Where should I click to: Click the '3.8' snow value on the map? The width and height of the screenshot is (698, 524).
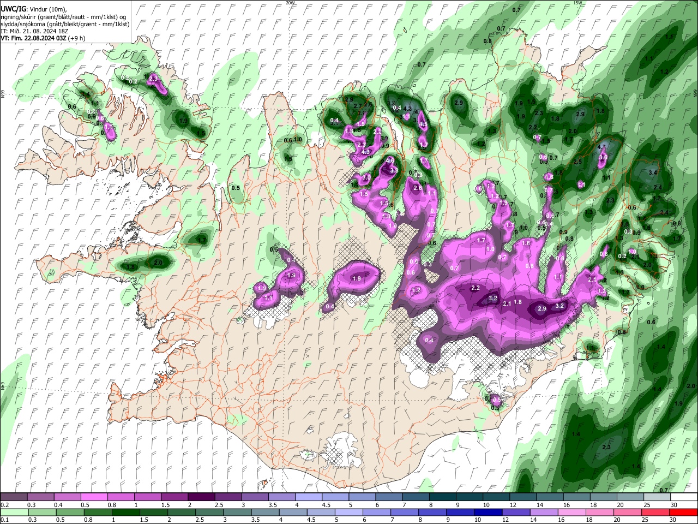point(394,170)
